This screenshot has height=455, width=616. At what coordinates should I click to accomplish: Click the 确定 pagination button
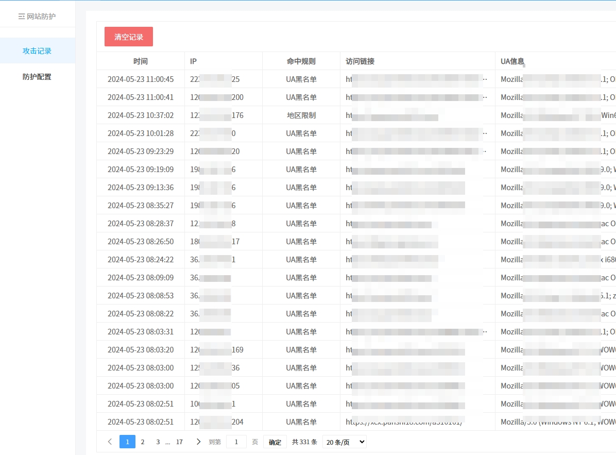pos(275,442)
